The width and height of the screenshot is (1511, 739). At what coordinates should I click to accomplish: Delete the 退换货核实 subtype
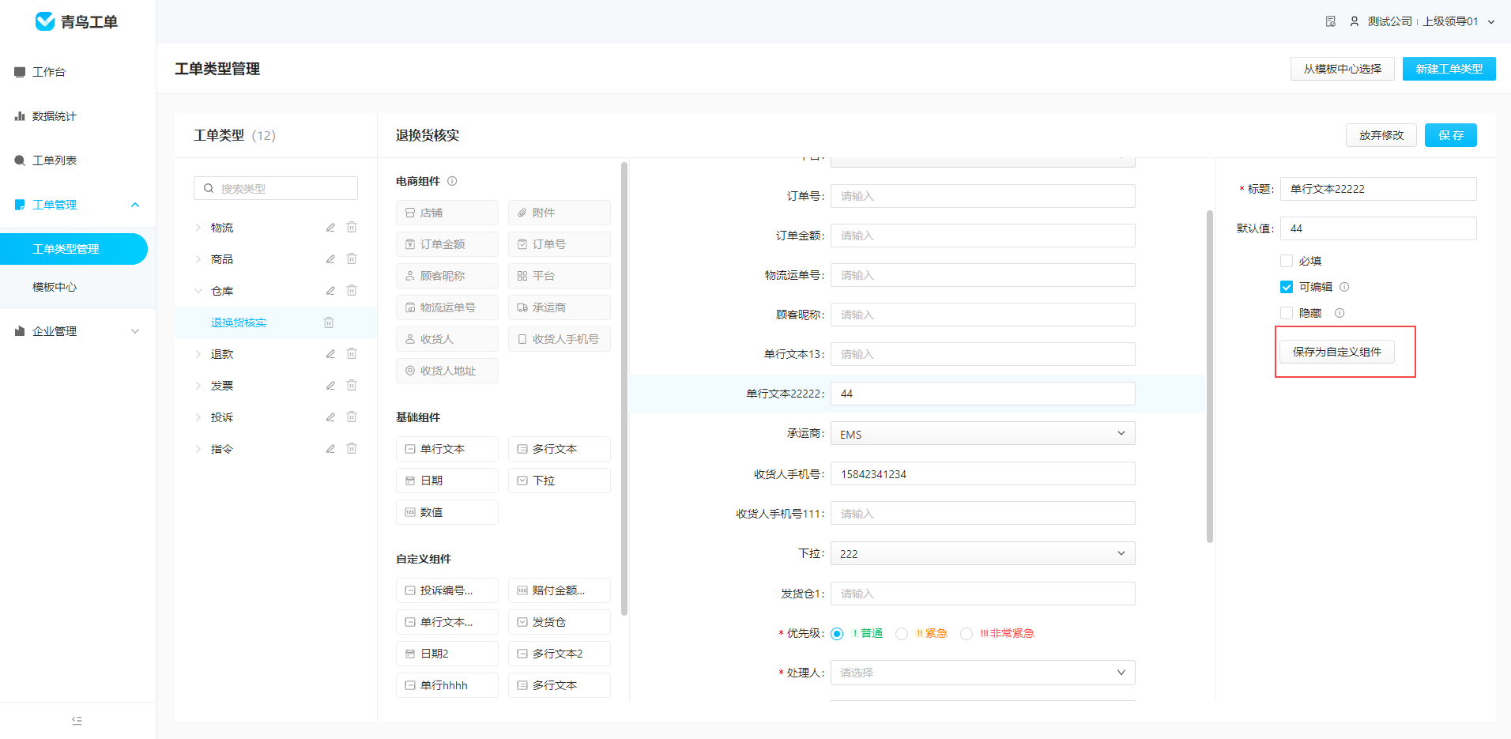(329, 322)
